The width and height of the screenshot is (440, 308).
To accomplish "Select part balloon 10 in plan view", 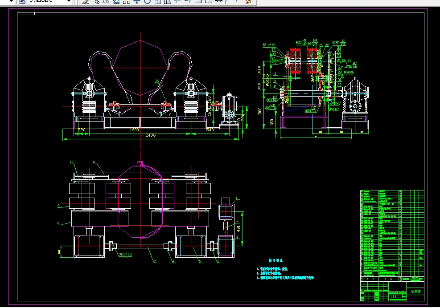I will click(72, 162).
